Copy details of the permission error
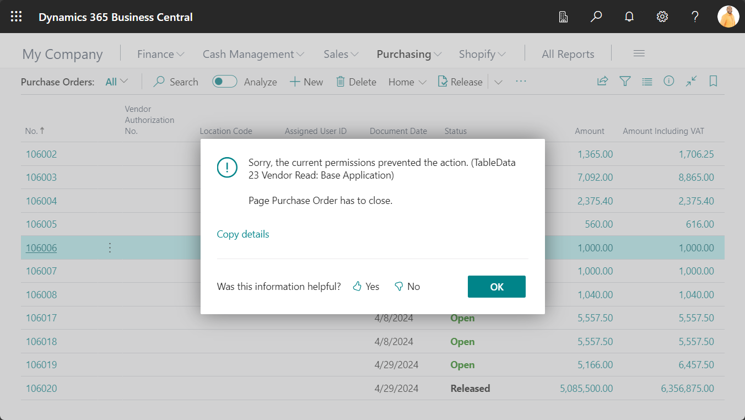Viewport: 745px width, 420px height. tap(242, 234)
